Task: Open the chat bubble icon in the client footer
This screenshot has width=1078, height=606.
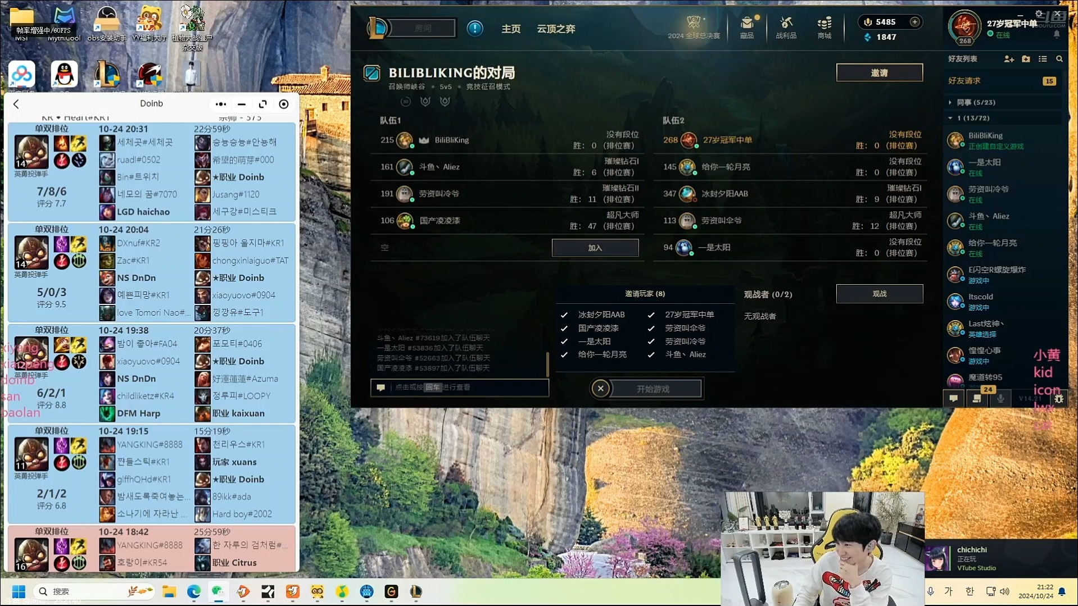Action: coord(953,399)
